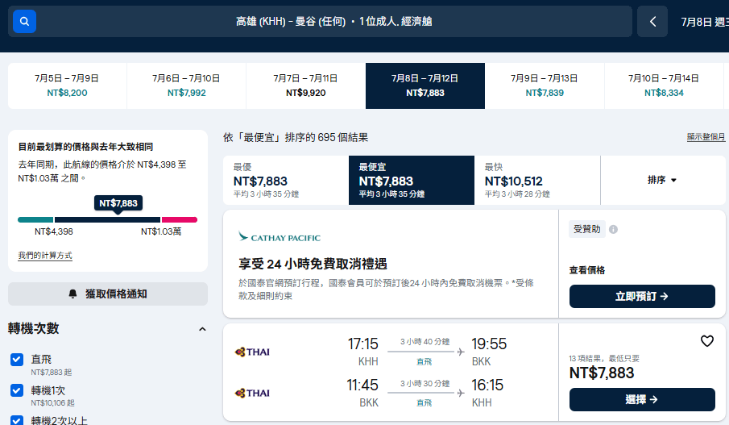Select the 7月5日 – 7月9日 date tab
This screenshot has width=729, height=425.
click(x=67, y=85)
